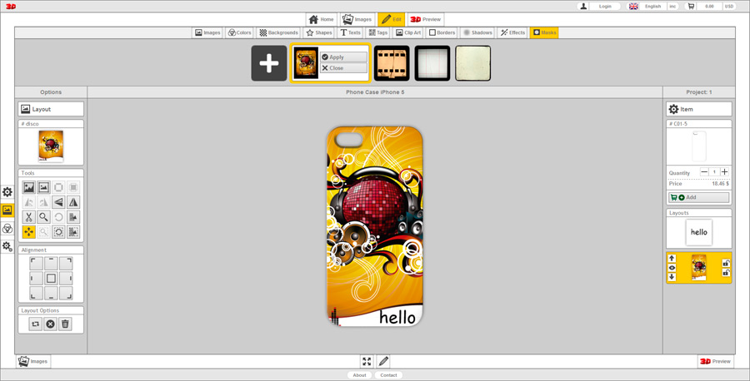This screenshot has width=750, height=381.
Task: Increase quantity with plus button
Action: [x=725, y=172]
